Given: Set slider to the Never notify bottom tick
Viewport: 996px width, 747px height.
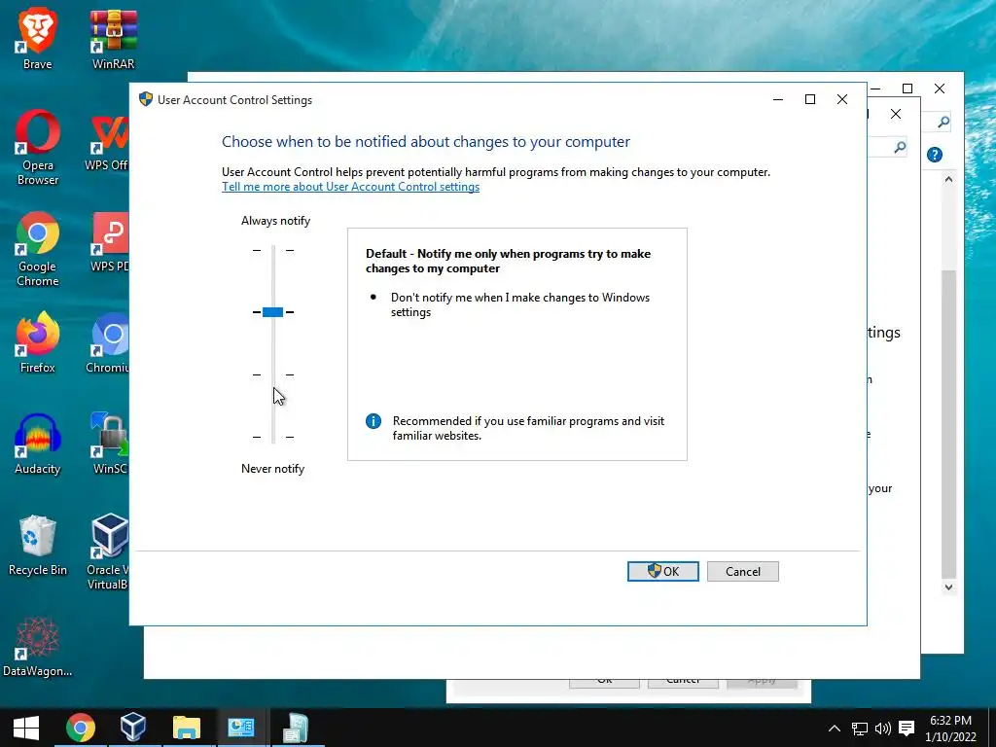Looking at the screenshot, I should pos(273,437).
